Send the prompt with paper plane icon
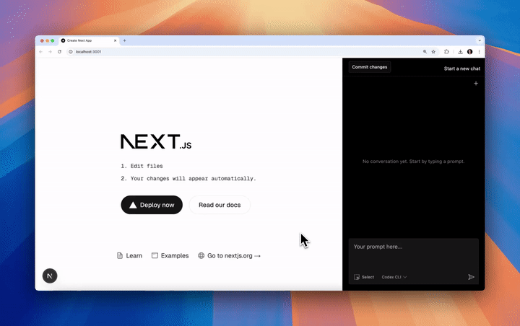 [x=471, y=277]
